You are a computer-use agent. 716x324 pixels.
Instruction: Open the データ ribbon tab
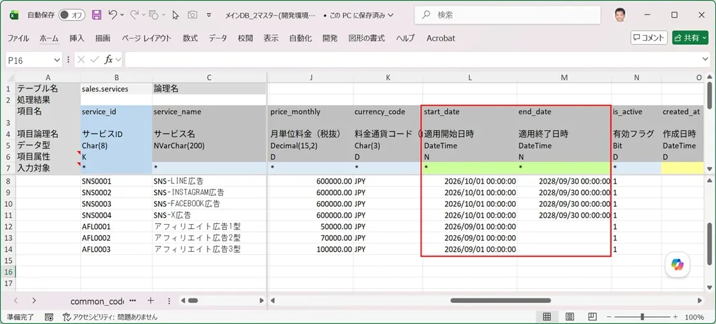[218, 38]
